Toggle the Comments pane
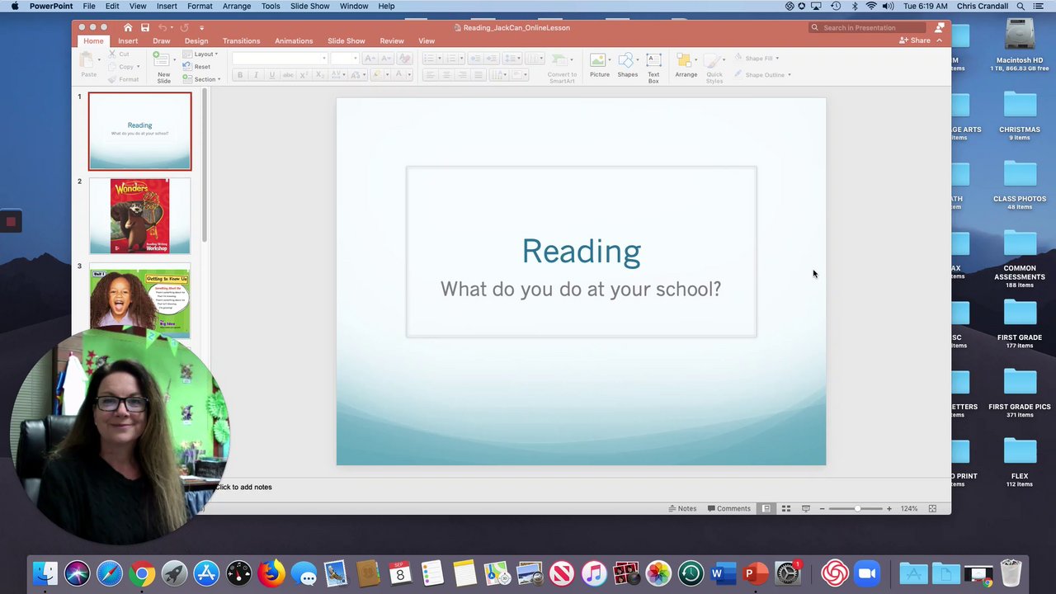This screenshot has height=594, width=1056. pyautogui.click(x=729, y=508)
